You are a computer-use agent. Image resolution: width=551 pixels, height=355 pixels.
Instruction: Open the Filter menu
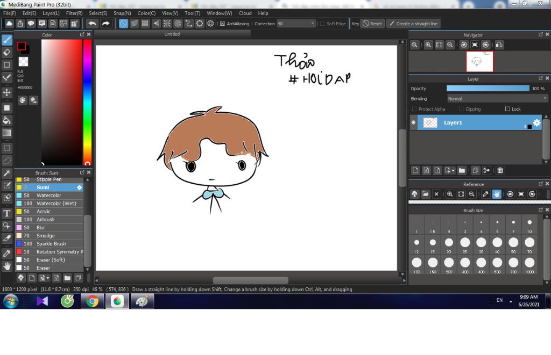(x=74, y=13)
